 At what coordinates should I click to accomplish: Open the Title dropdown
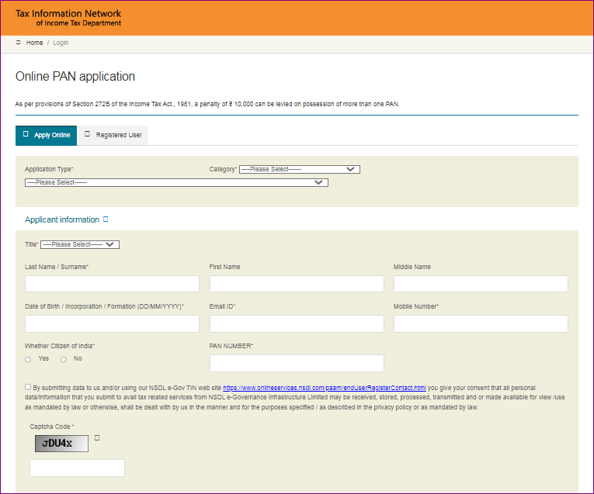[80, 244]
